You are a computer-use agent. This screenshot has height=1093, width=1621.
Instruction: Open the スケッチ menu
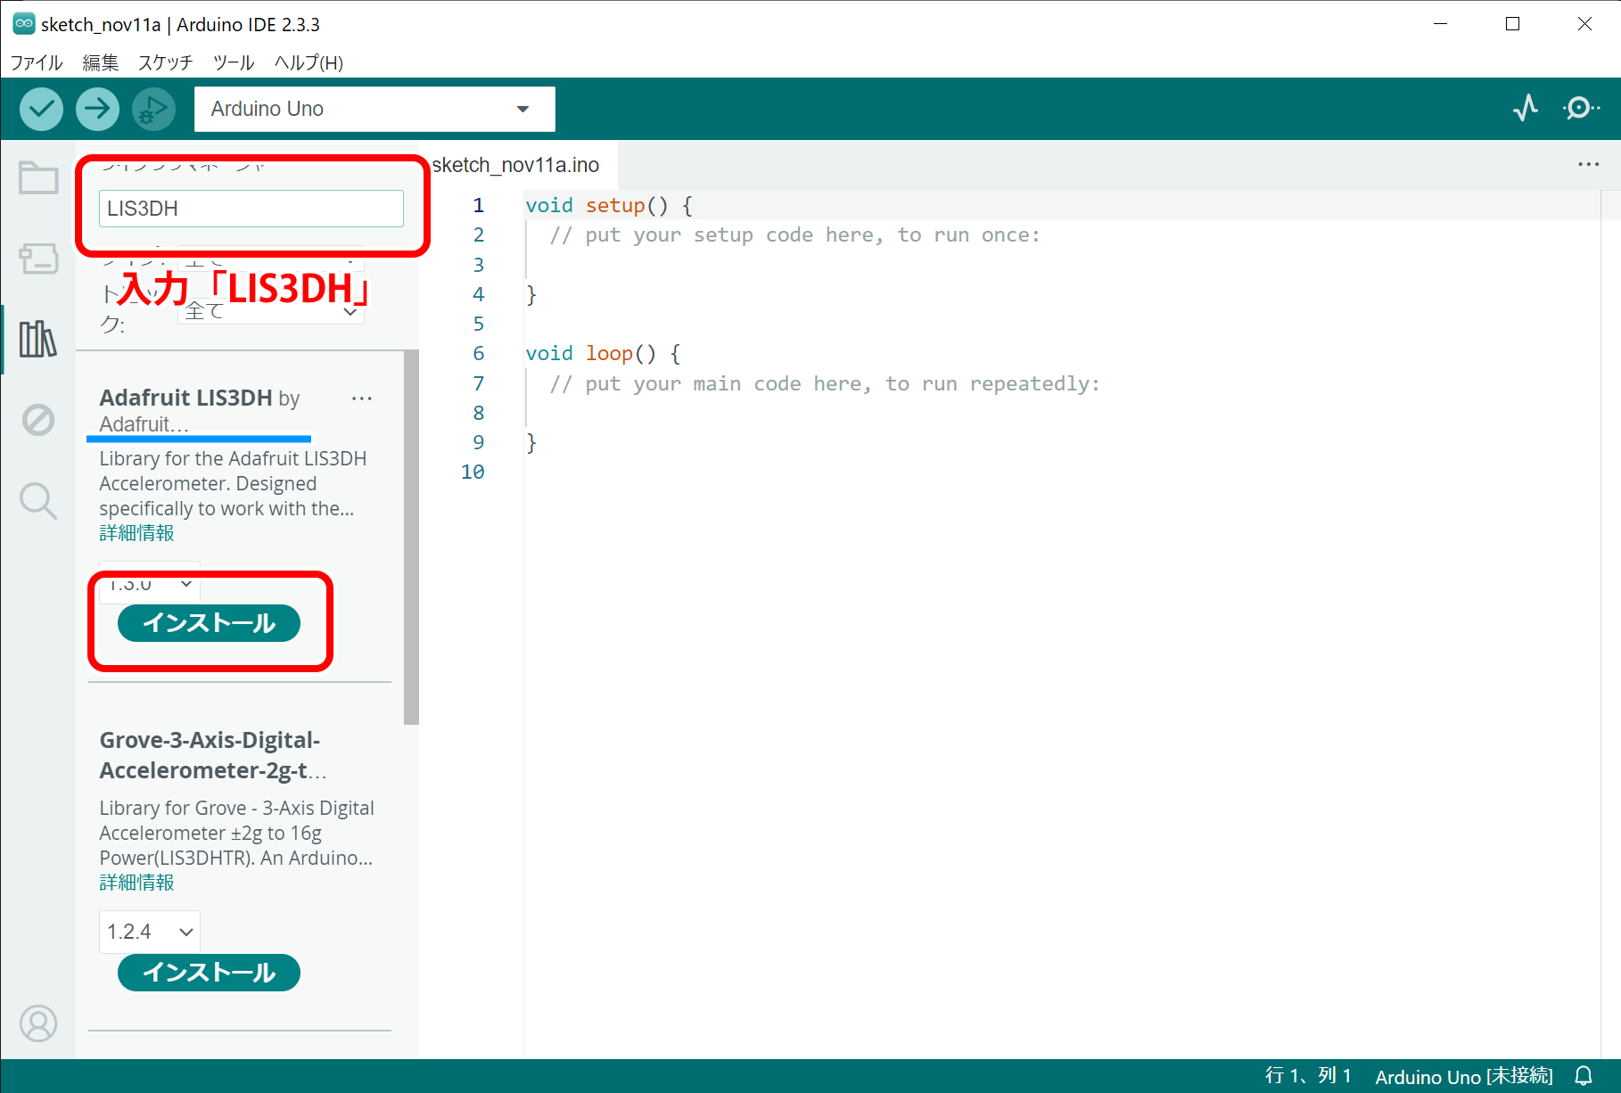coord(165,62)
